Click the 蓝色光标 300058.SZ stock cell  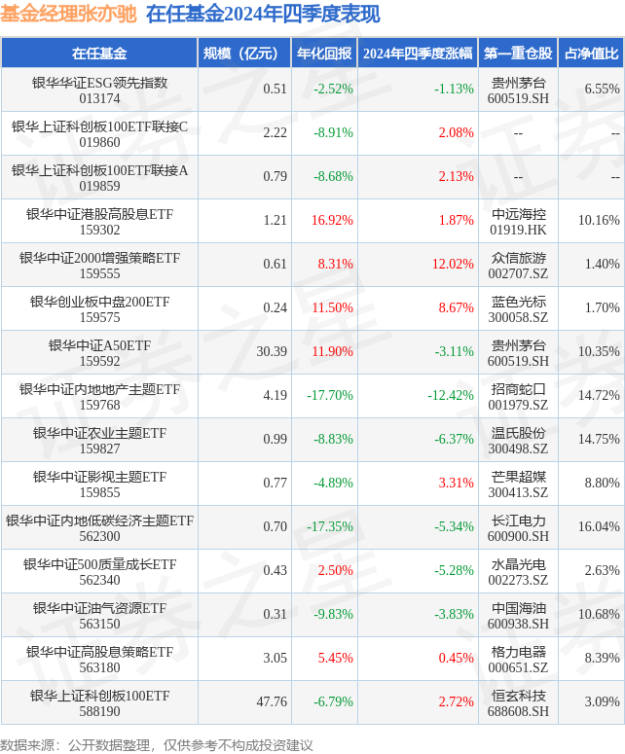(x=518, y=308)
